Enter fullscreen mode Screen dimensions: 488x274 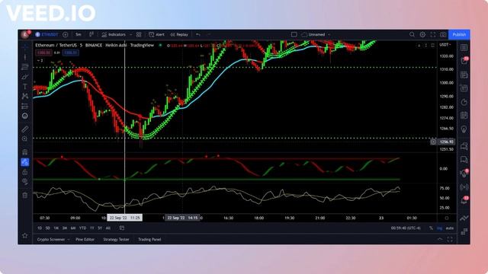pos(433,34)
